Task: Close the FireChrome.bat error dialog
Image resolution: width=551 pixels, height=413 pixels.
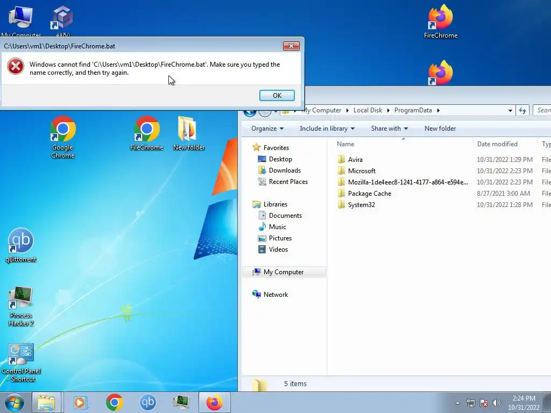Action: pos(291,46)
